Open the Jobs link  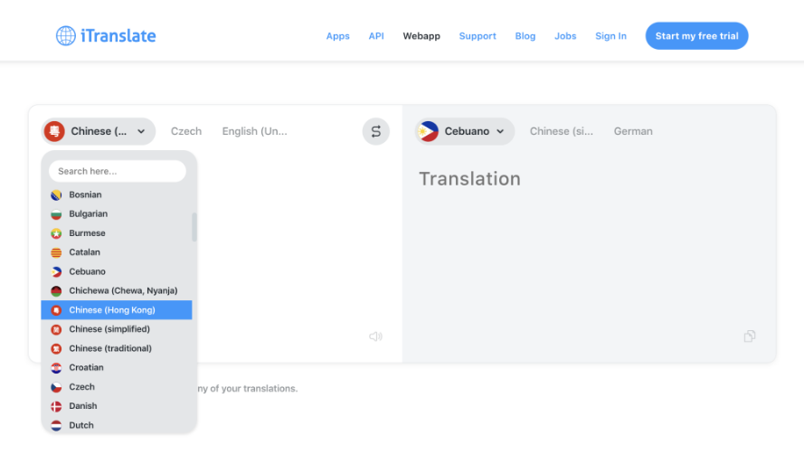(565, 36)
